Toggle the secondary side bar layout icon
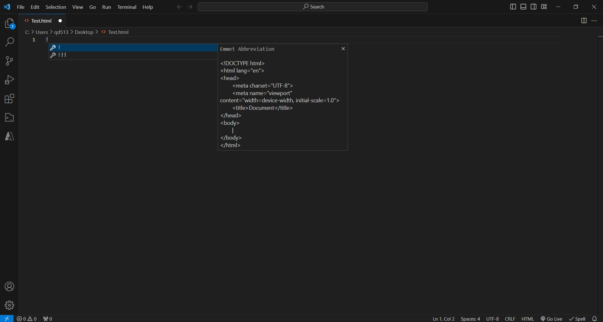The width and height of the screenshot is (603, 322). [x=533, y=7]
